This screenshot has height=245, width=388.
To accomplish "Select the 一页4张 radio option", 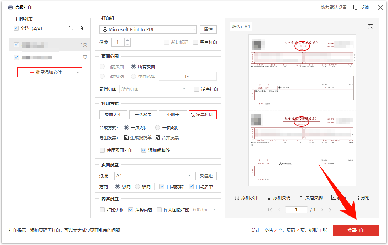I will [157, 127].
